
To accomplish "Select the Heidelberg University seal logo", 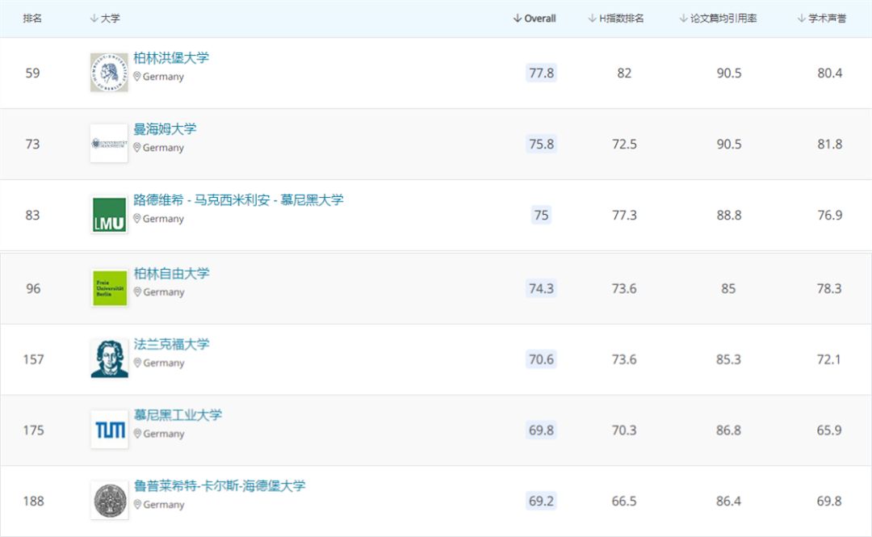I will click(110, 501).
